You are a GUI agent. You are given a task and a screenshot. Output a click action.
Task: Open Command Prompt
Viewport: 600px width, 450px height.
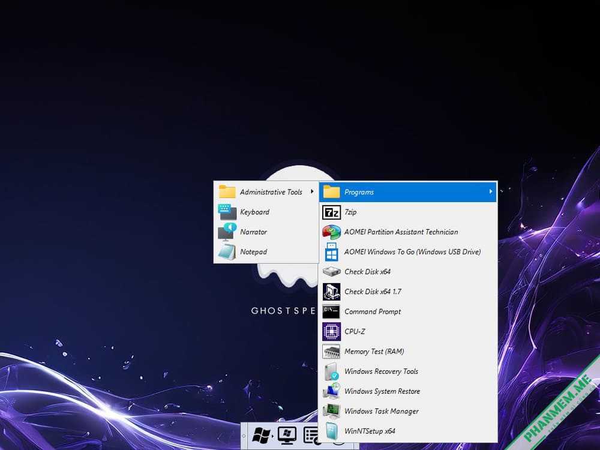(x=408, y=311)
